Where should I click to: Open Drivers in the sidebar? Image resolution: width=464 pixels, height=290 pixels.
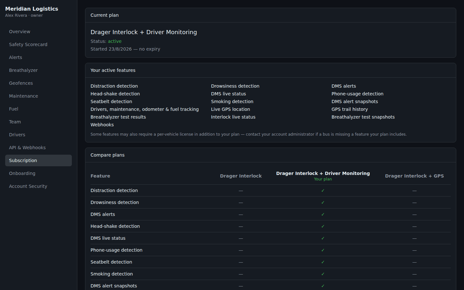tap(38, 135)
